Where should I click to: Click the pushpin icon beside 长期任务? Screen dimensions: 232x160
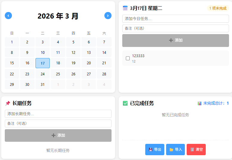[x=8, y=103]
